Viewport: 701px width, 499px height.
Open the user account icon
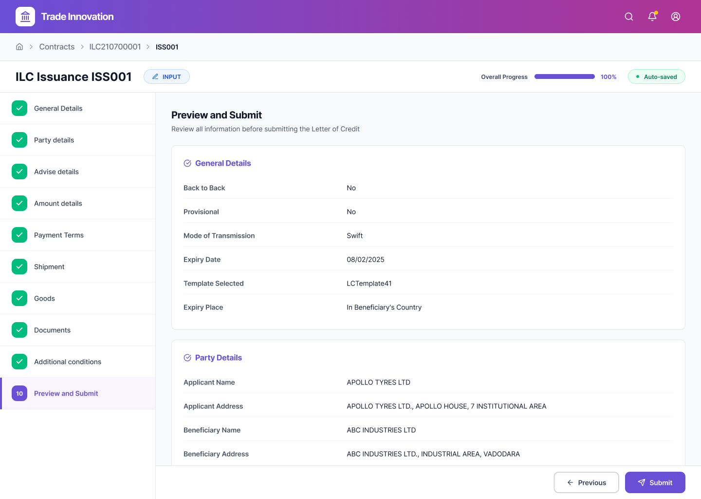[675, 16]
